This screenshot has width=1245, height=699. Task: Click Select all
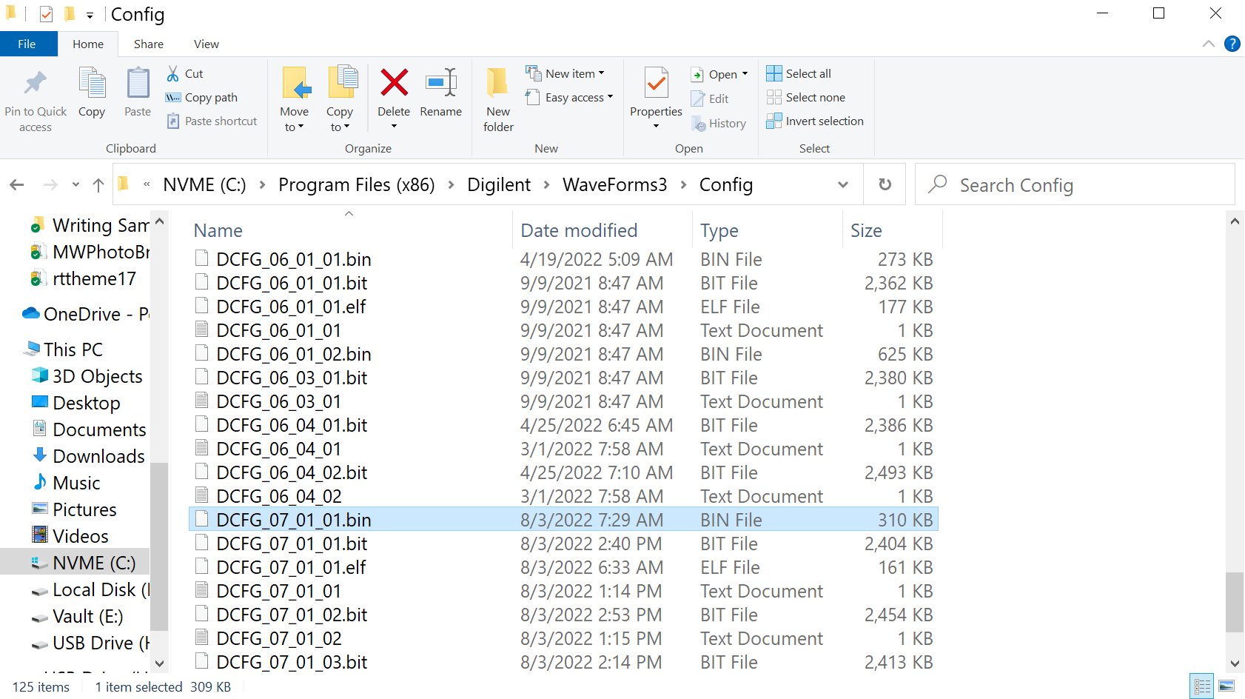tap(799, 73)
